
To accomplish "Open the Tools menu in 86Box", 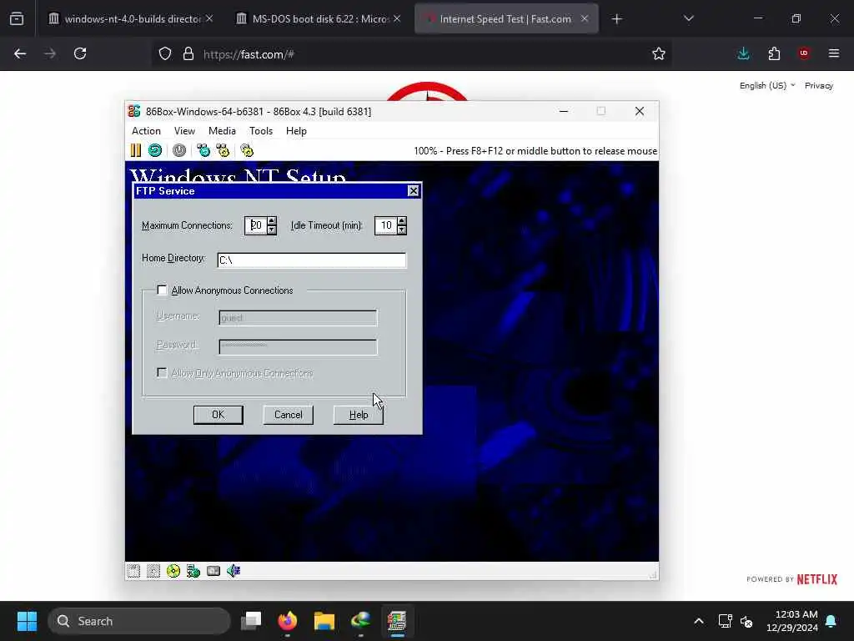I will [x=261, y=131].
